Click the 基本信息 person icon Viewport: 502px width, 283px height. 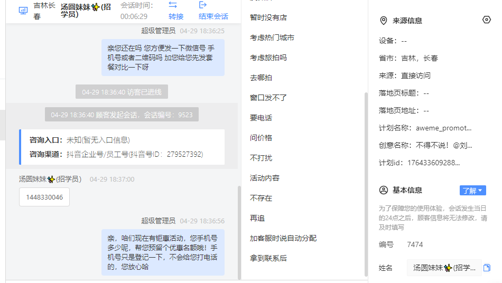[384, 190]
